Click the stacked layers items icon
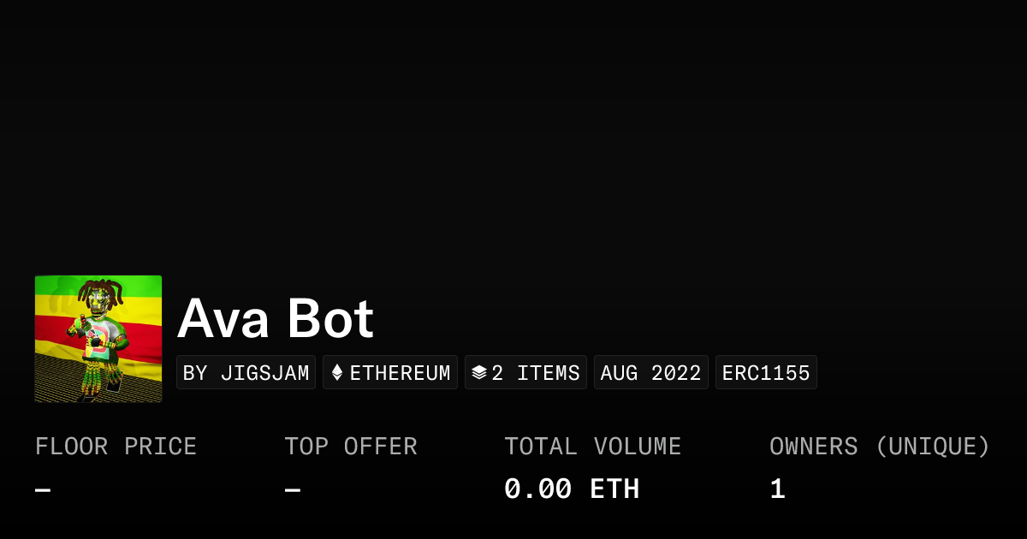The height and width of the screenshot is (539, 1027). coord(479,373)
